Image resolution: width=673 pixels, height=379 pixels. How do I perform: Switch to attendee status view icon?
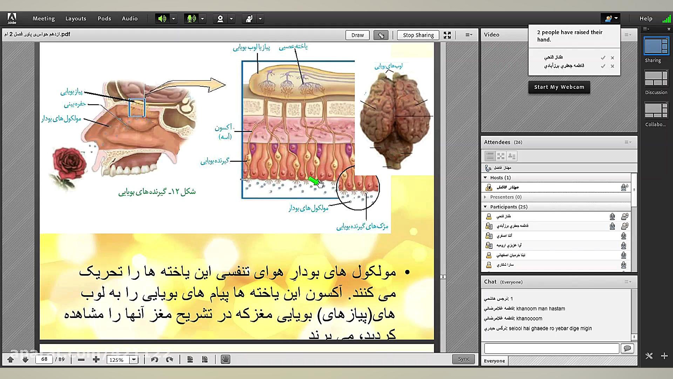click(512, 156)
